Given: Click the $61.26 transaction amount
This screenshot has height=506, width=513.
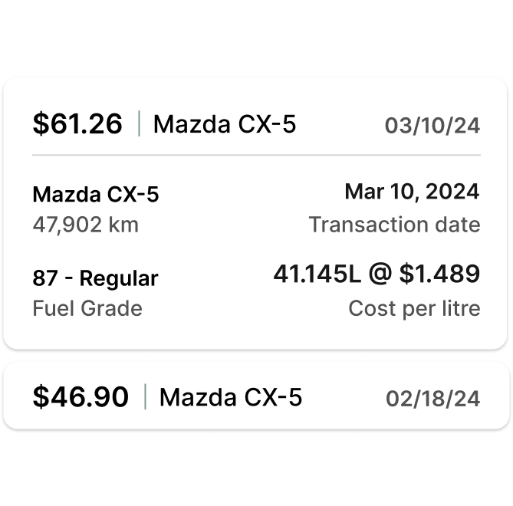Looking at the screenshot, I should coord(77,123).
